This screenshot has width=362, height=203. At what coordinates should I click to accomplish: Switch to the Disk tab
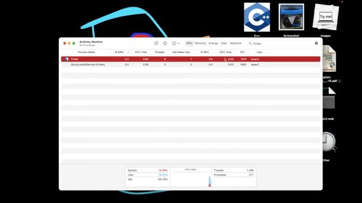click(224, 43)
